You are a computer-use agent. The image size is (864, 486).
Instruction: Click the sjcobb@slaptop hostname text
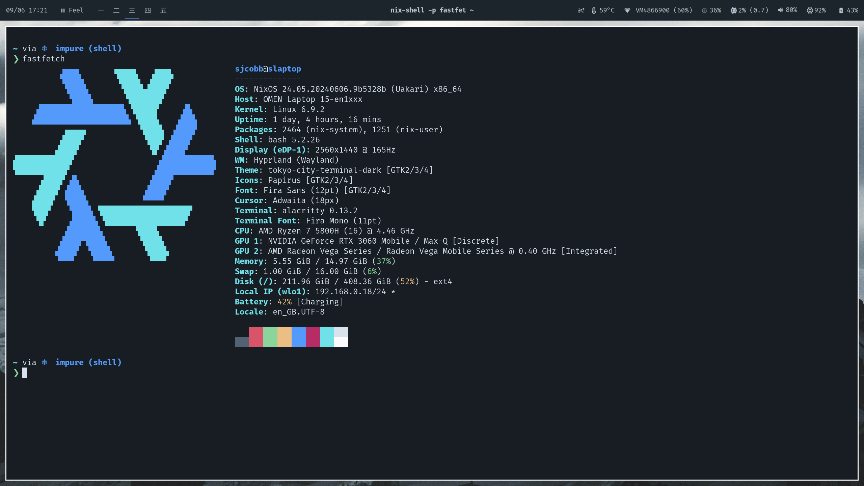268,69
